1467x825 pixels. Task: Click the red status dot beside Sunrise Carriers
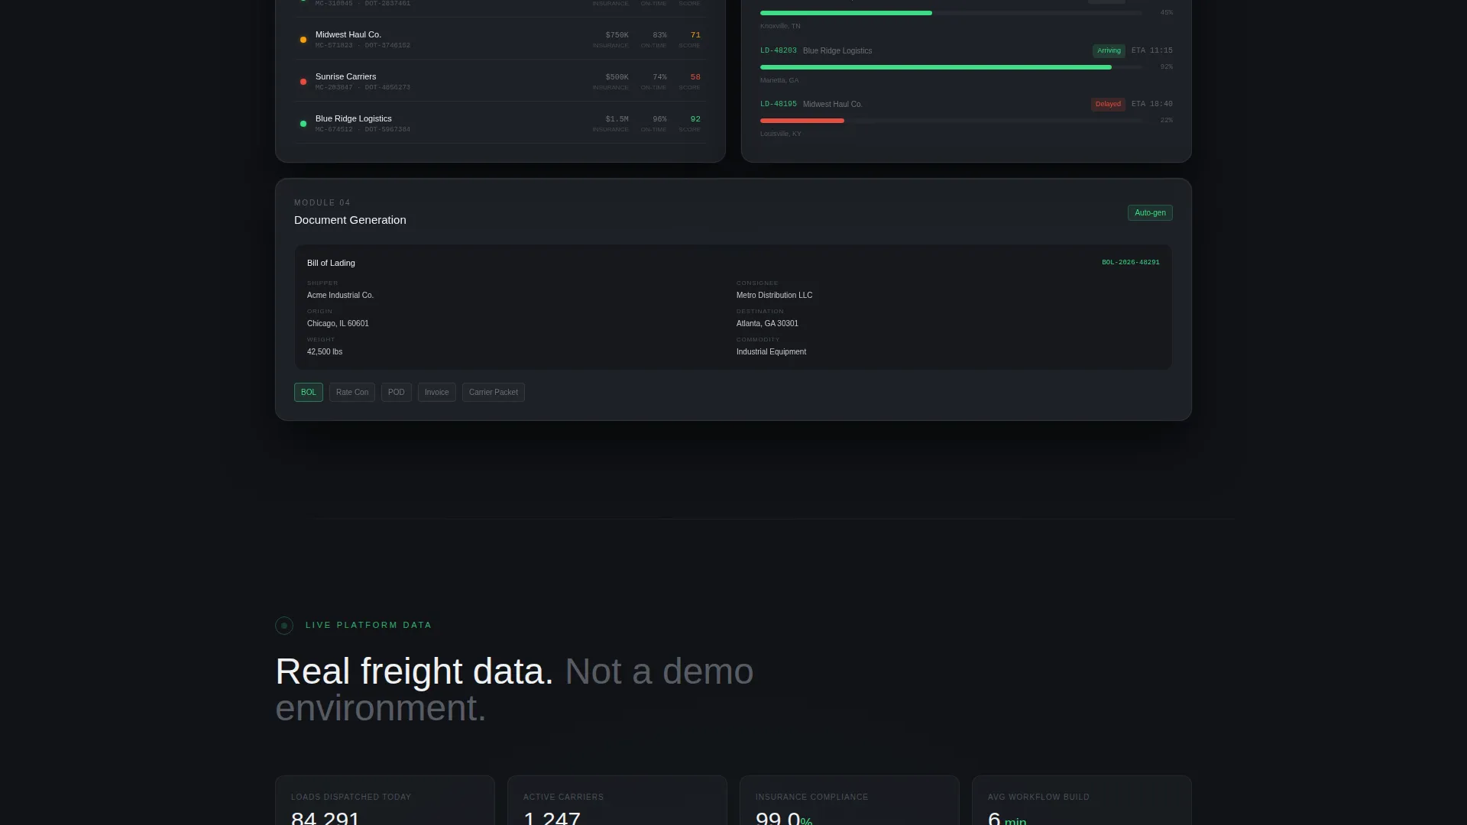(x=303, y=82)
